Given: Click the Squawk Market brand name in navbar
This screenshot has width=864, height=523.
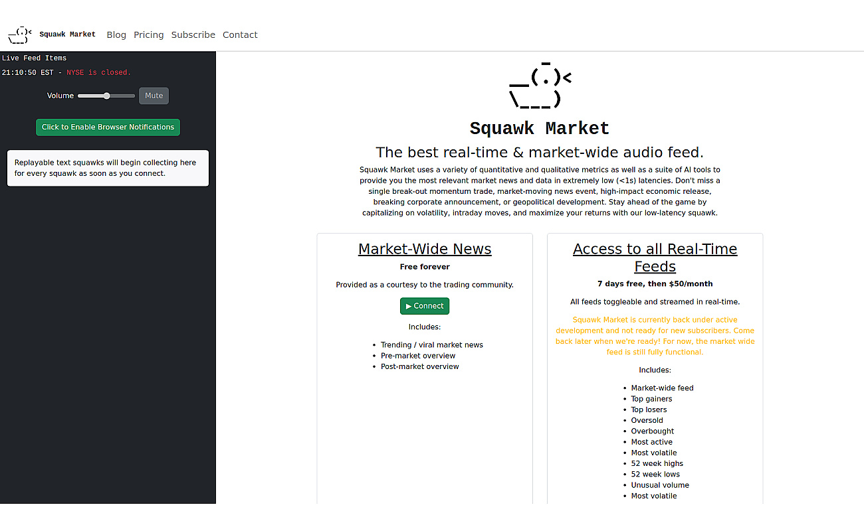Looking at the screenshot, I should pyautogui.click(x=67, y=35).
